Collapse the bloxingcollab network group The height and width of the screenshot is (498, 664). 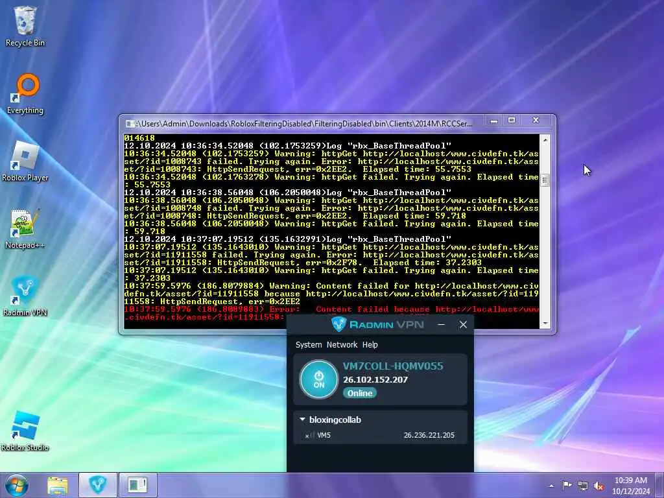302,420
